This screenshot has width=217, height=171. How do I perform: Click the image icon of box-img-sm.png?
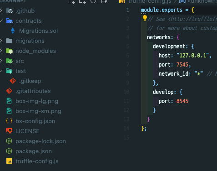[9, 111]
